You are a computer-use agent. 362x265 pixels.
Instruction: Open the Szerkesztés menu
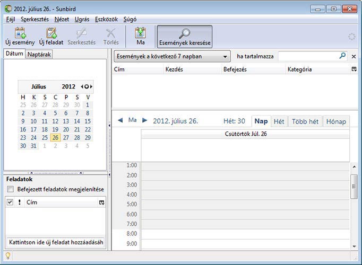pyautogui.click(x=35, y=19)
